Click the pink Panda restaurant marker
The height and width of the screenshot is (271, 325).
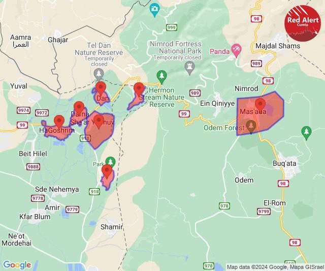pos(236,51)
